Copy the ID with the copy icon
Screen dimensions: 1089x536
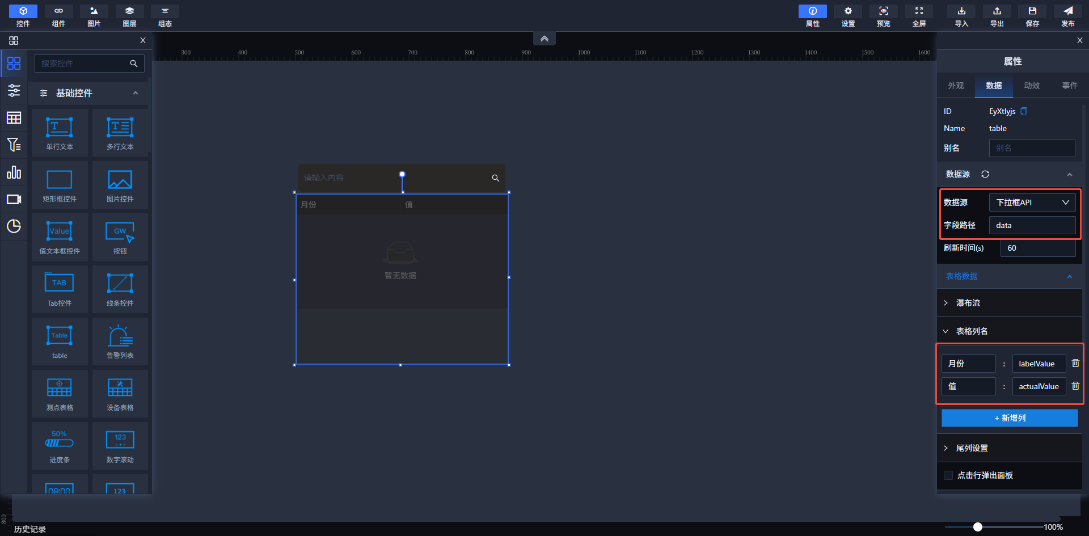coord(1024,111)
